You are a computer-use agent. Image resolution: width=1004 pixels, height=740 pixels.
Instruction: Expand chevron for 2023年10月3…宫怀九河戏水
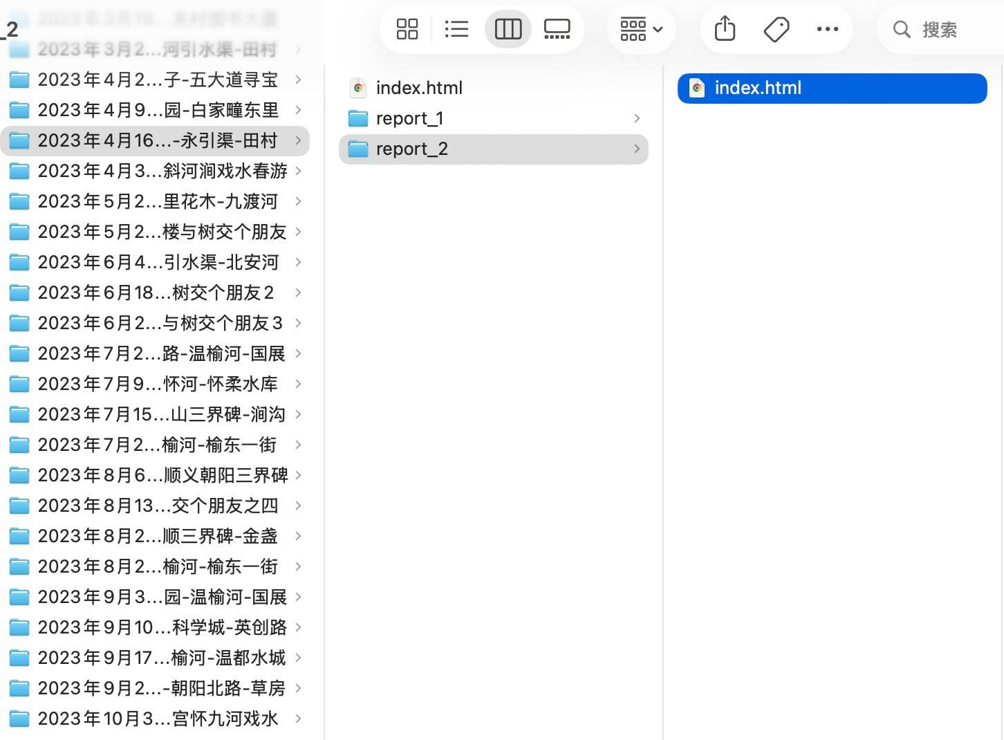click(x=298, y=719)
